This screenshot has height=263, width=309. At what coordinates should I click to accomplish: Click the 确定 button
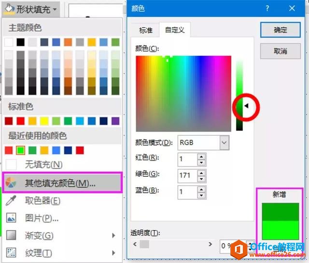coord(281,30)
